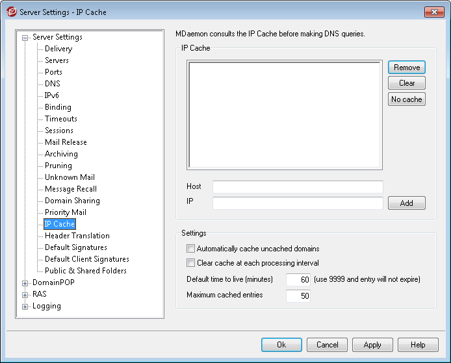451x363 pixels.
Task: Click the Default time to live field
Action: (298, 280)
